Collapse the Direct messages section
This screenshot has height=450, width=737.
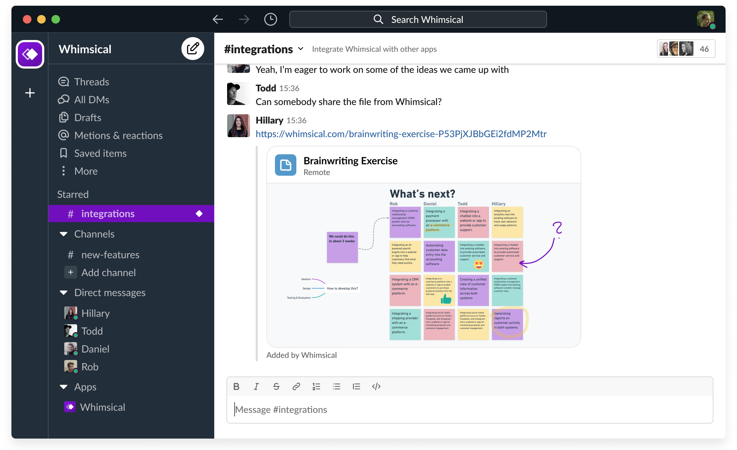point(64,292)
